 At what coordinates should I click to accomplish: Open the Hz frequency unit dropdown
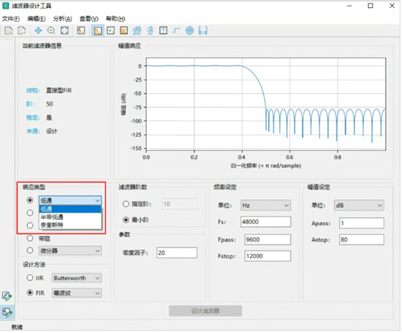[x=265, y=205]
